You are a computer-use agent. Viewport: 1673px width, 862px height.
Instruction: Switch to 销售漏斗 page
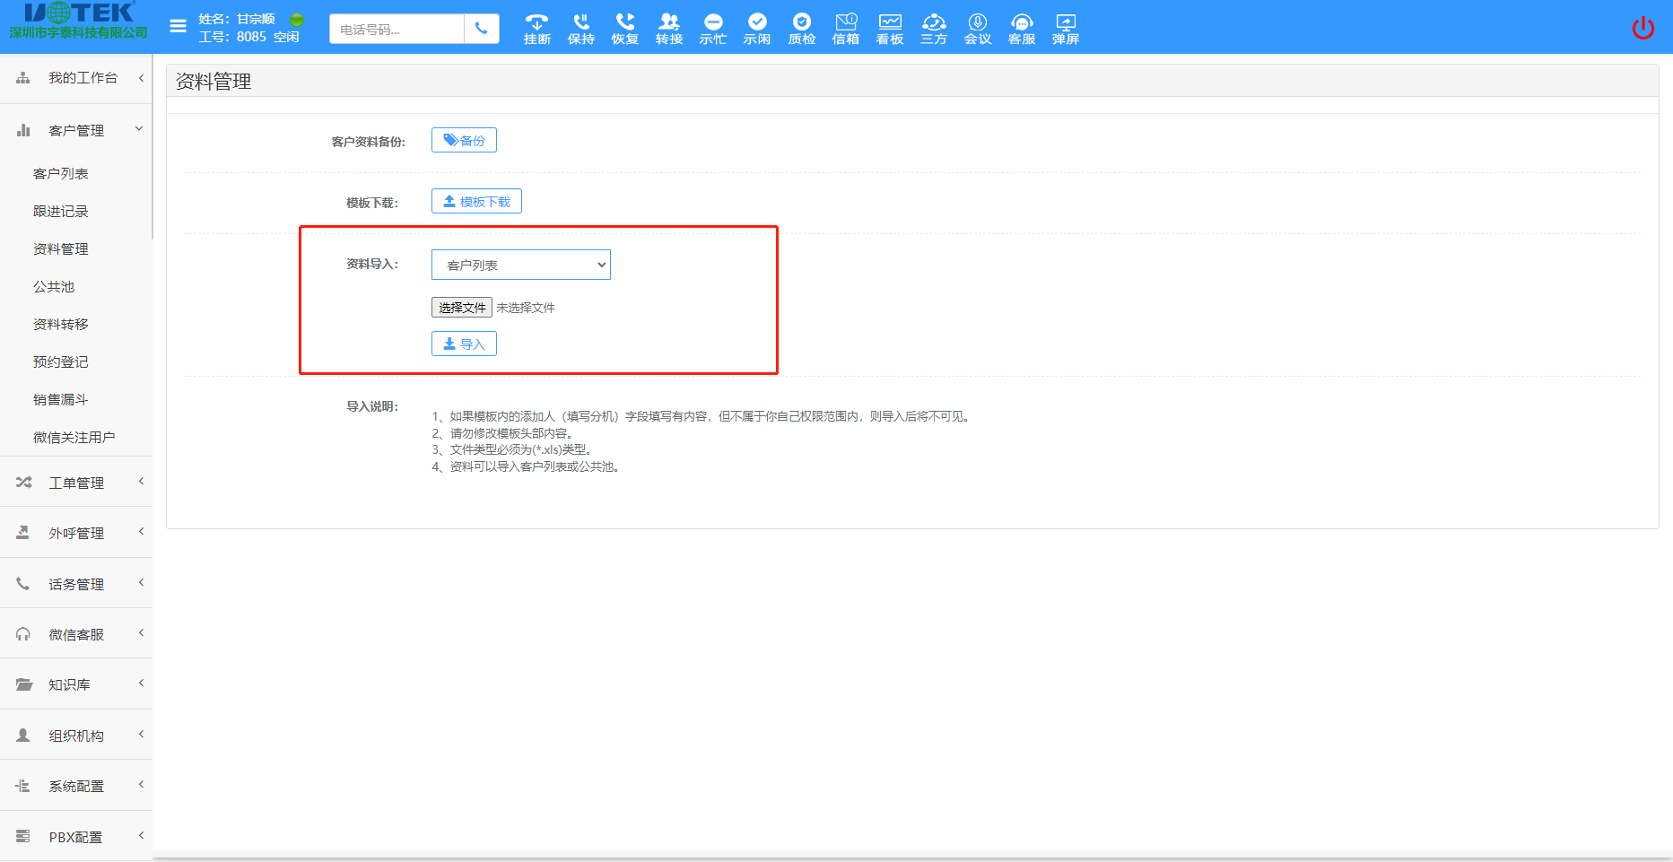coord(60,399)
